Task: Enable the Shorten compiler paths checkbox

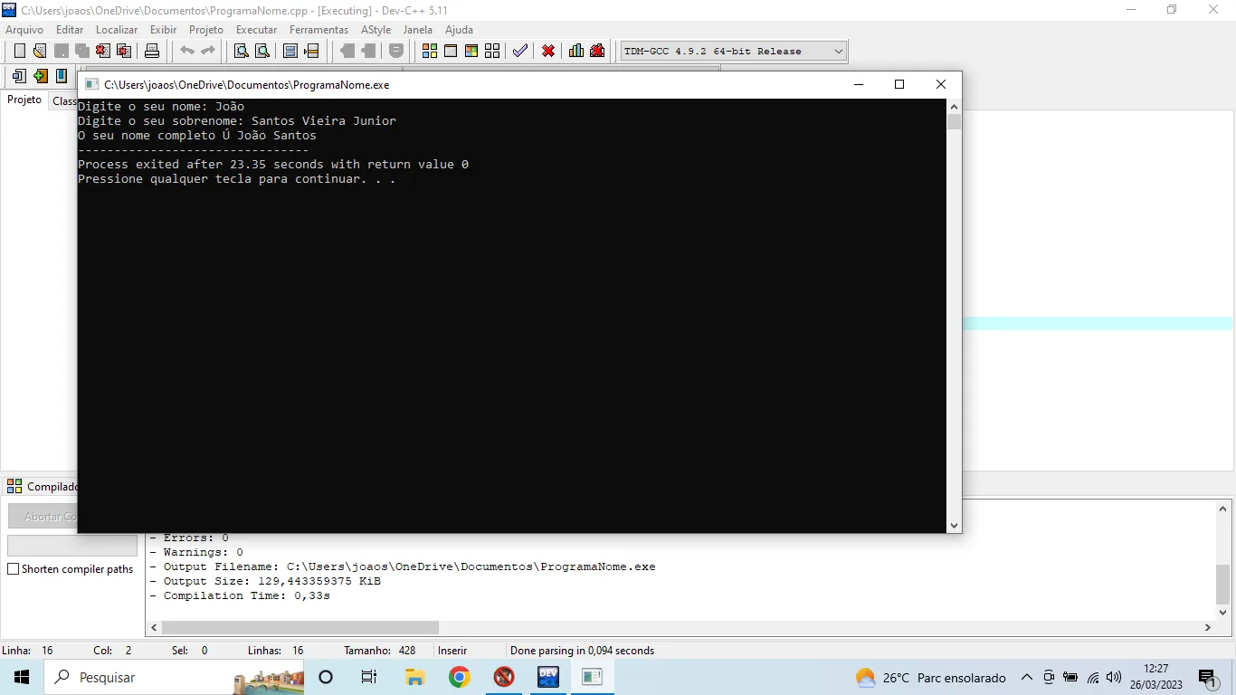Action: (x=14, y=569)
